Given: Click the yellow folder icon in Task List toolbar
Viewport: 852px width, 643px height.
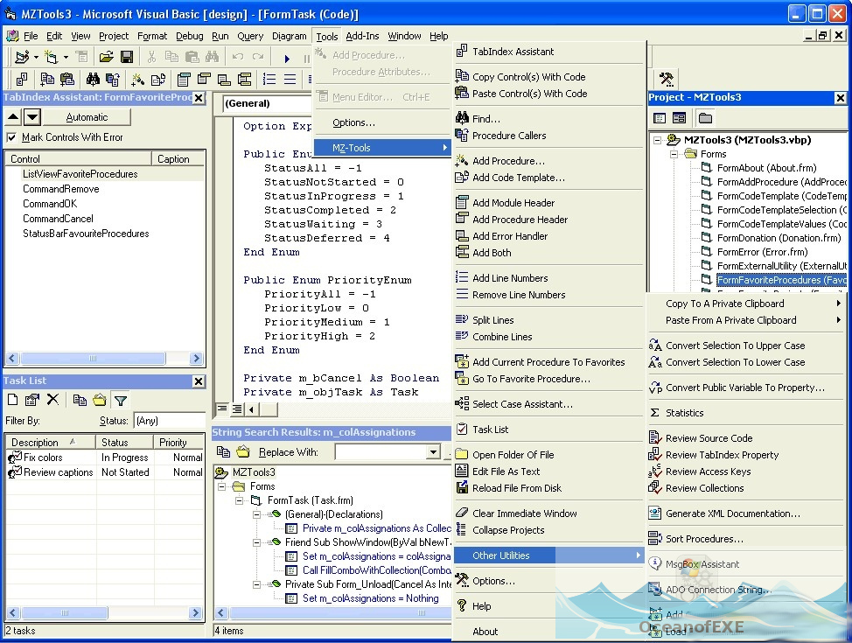Looking at the screenshot, I should pos(100,400).
